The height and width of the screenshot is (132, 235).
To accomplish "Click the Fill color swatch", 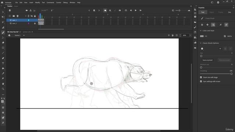I will 202,36.
